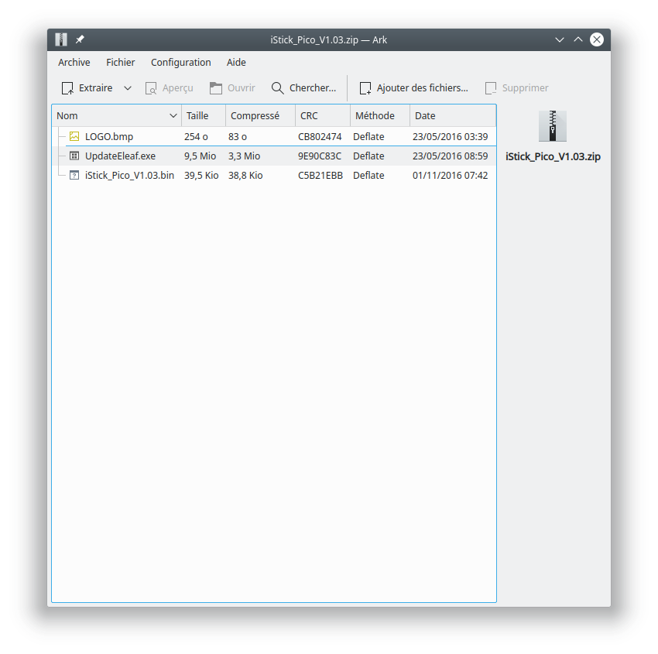Click the CRC value CB802474

point(320,137)
